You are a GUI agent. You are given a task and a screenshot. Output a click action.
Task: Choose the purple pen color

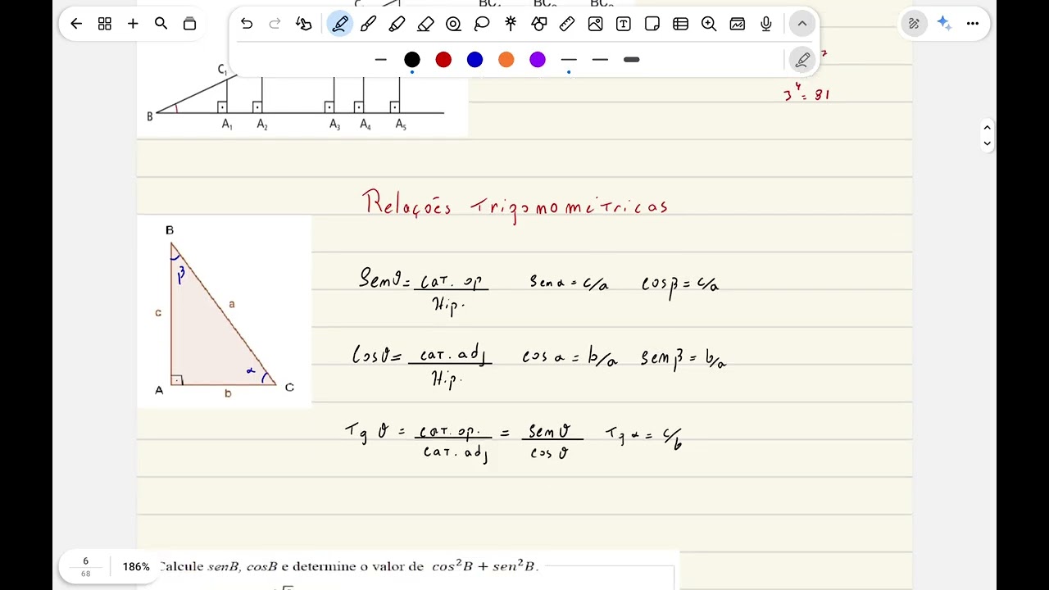coord(538,59)
